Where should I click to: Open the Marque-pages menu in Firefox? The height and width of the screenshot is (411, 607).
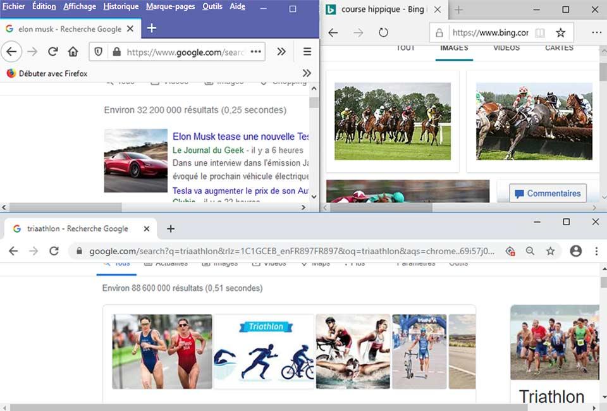coord(170,6)
